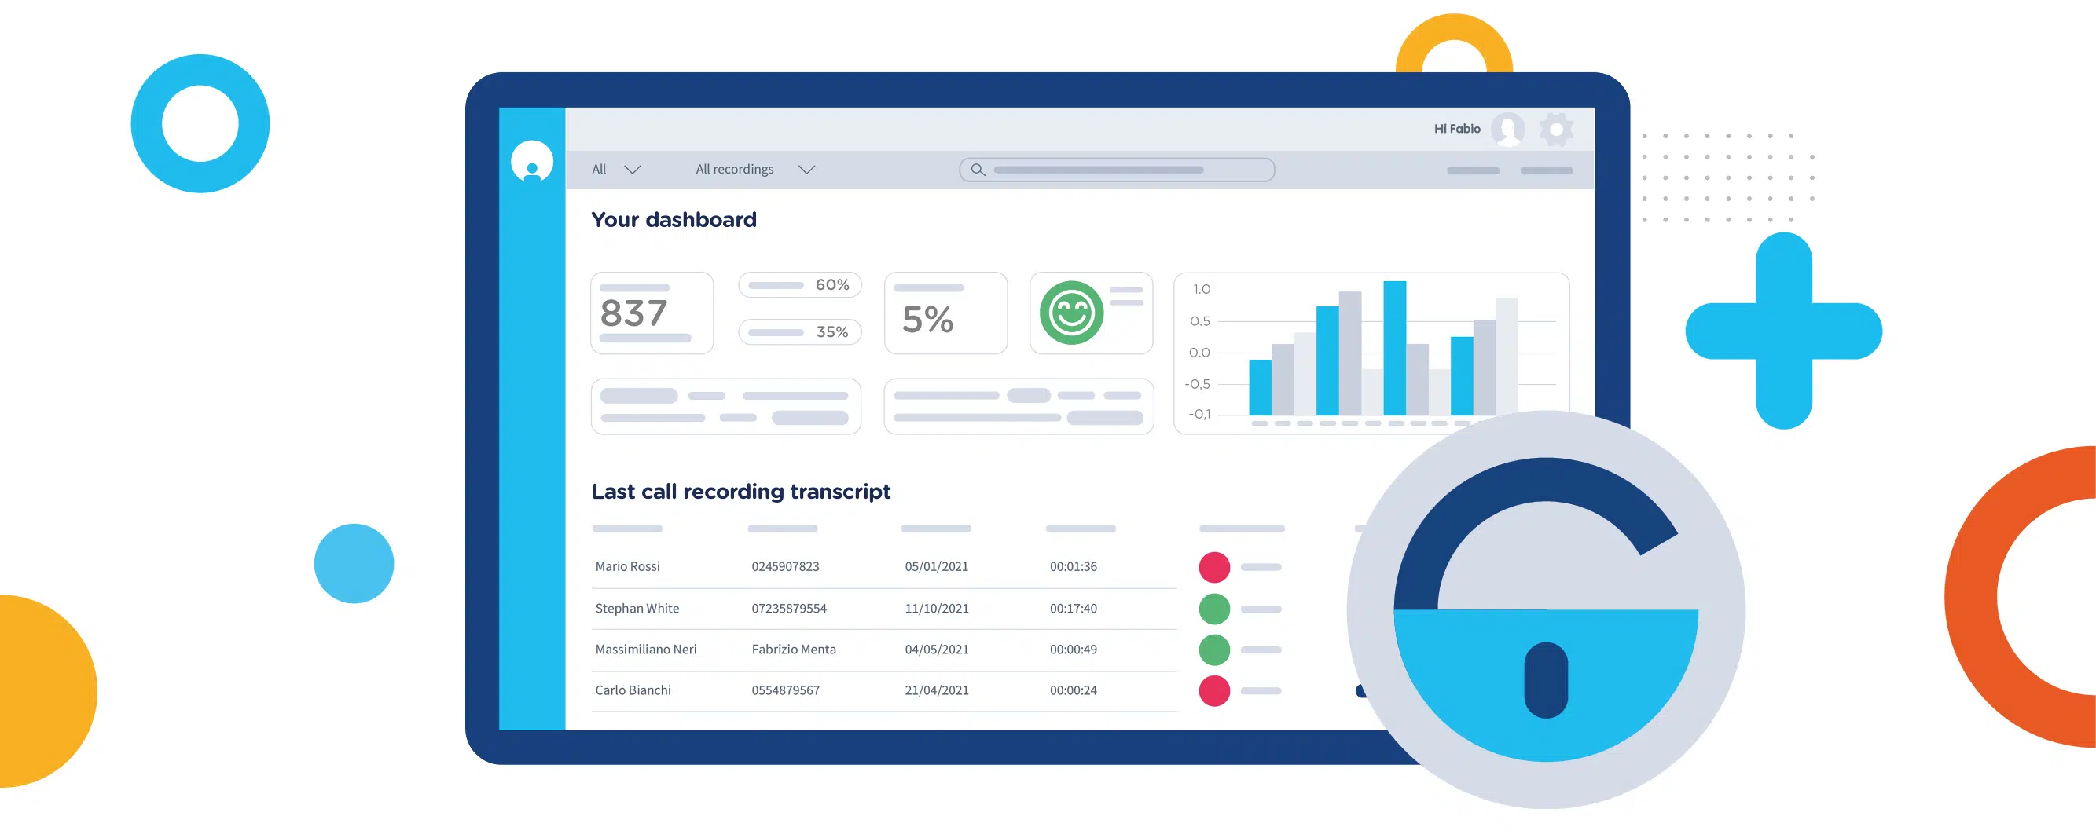Image resolution: width=2096 pixels, height=838 pixels.
Task: Switch to the Last call recording transcript section
Action: tap(741, 491)
